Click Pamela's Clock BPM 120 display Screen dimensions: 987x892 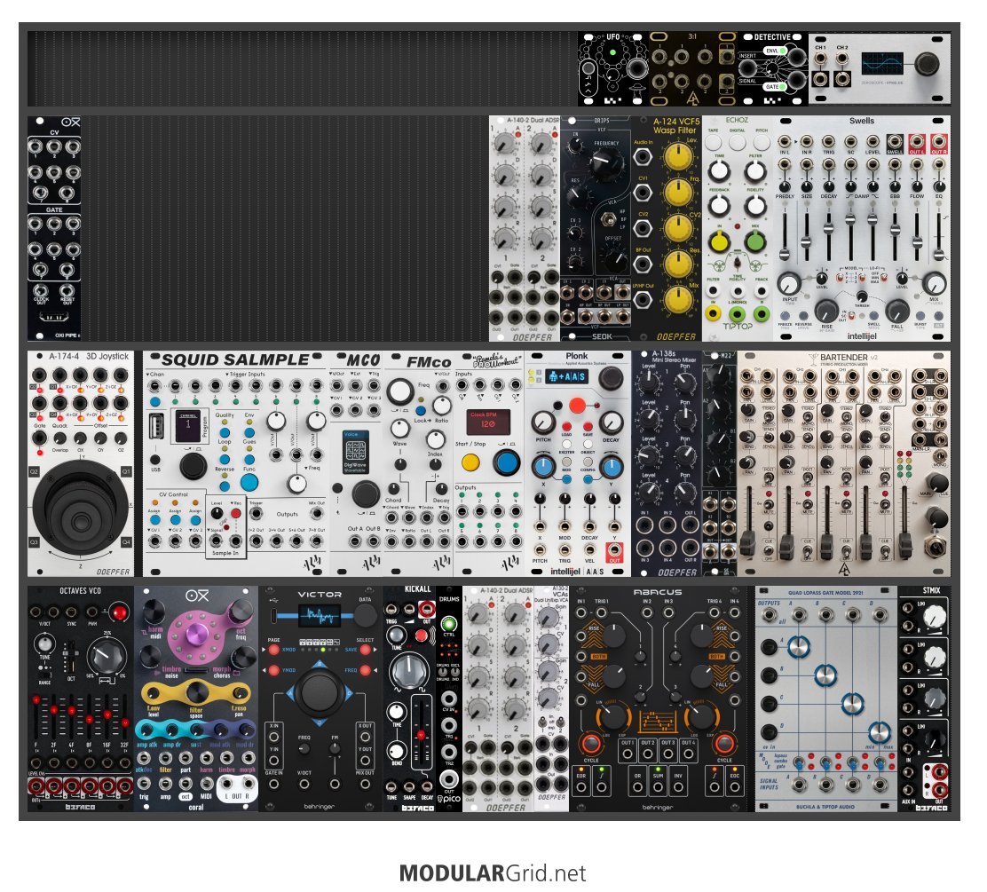(488, 422)
